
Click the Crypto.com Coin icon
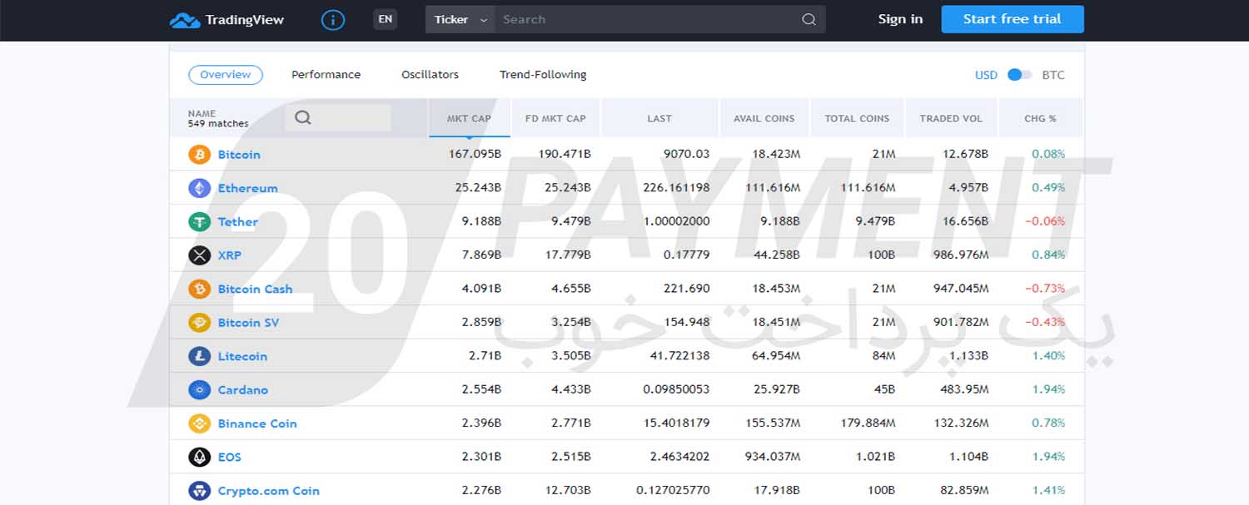(199, 491)
